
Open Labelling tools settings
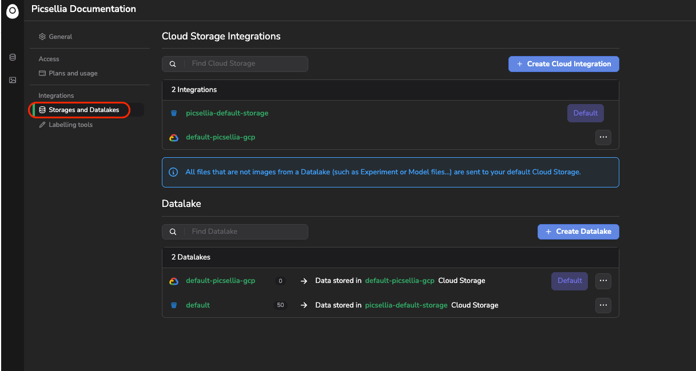pos(70,125)
